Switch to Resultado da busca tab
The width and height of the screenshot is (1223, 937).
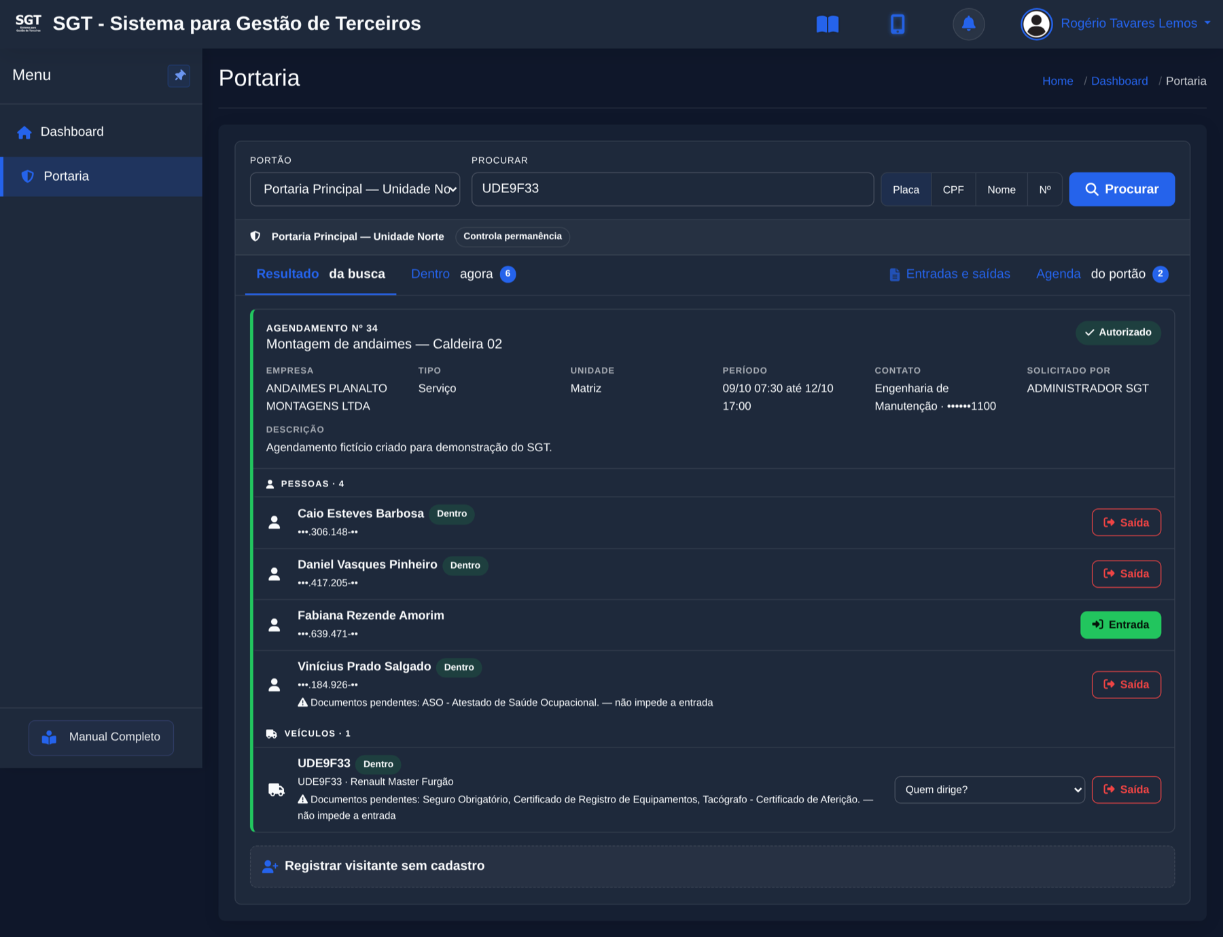click(321, 274)
